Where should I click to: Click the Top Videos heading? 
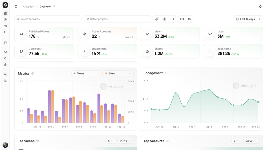[x=26, y=141]
